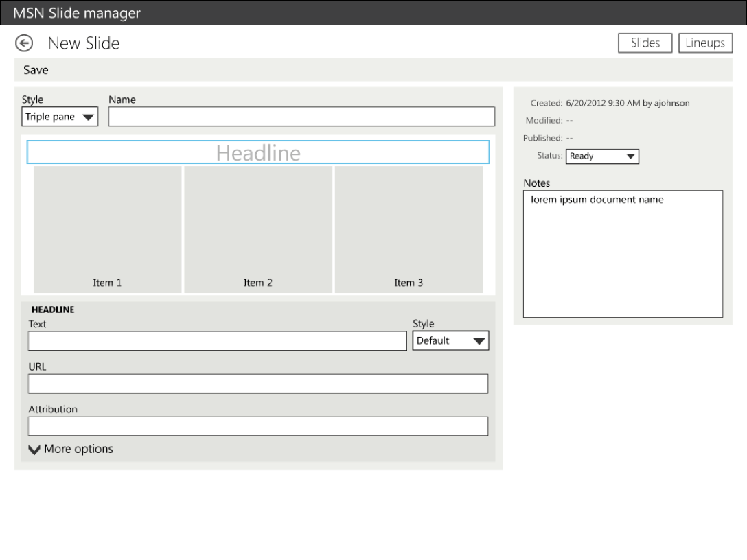Viewport: 747px width, 560px height.
Task: Click into the headline Text field
Action: 217,341
